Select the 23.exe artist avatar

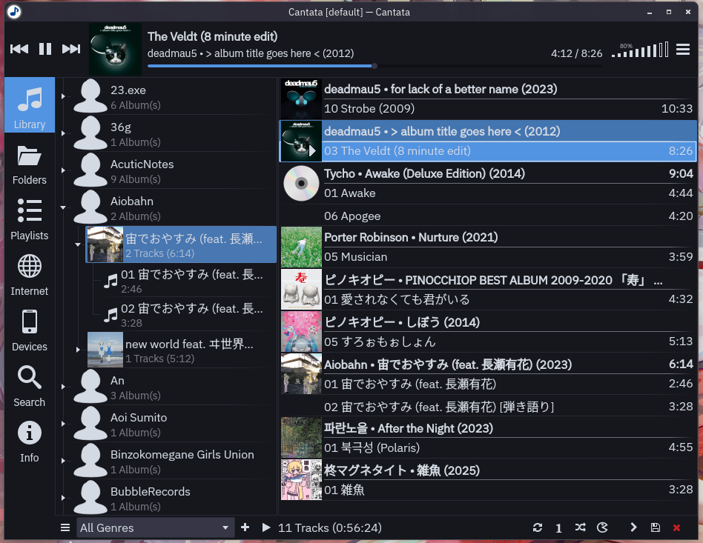[90, 96]
